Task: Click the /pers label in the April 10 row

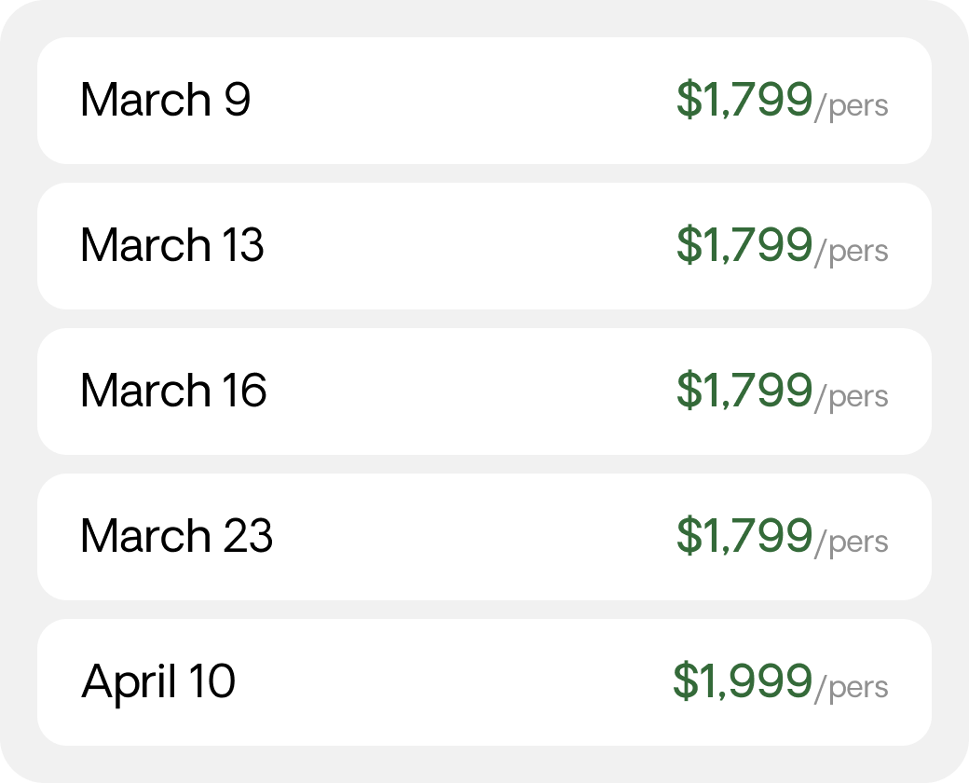Action: 852,688
